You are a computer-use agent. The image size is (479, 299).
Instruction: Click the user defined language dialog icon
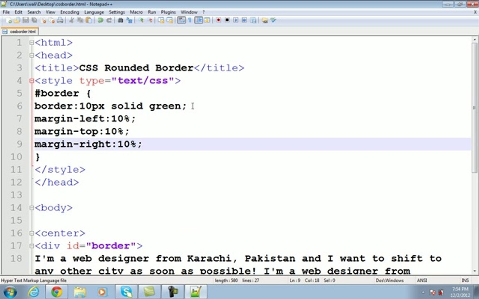(x=207, y=20)
